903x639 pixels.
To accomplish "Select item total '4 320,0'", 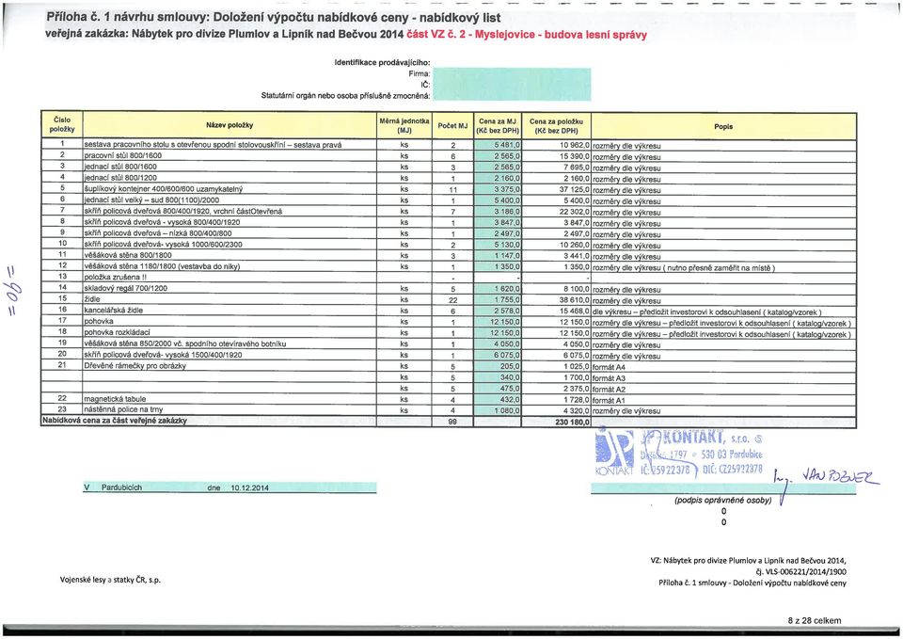I will (x=577, y=411).
